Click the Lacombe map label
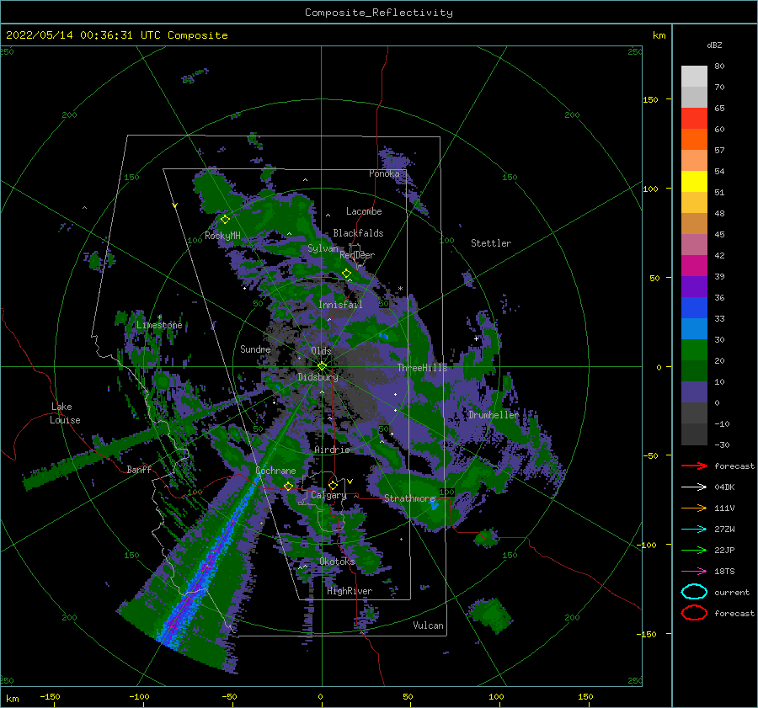 click(364, 211)
